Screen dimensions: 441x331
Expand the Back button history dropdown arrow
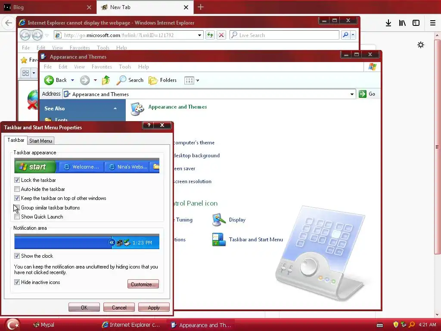tap(72, 80)
